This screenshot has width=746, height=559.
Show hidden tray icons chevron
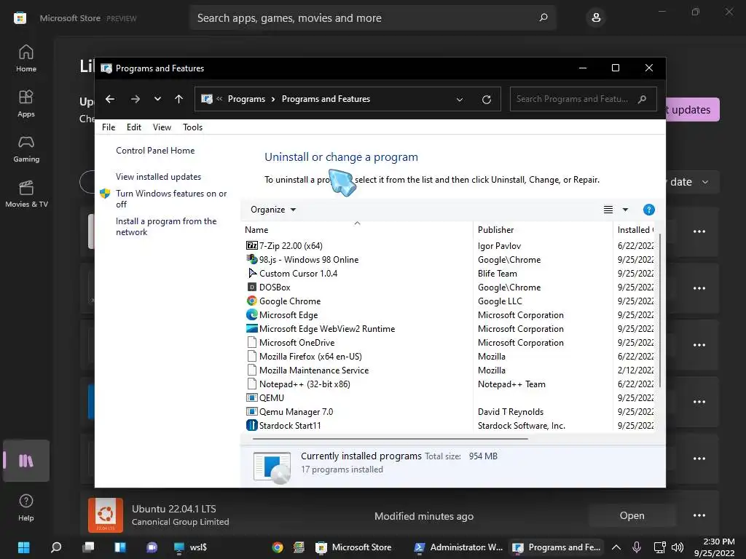pyautogui.click(x=616, y=547)
